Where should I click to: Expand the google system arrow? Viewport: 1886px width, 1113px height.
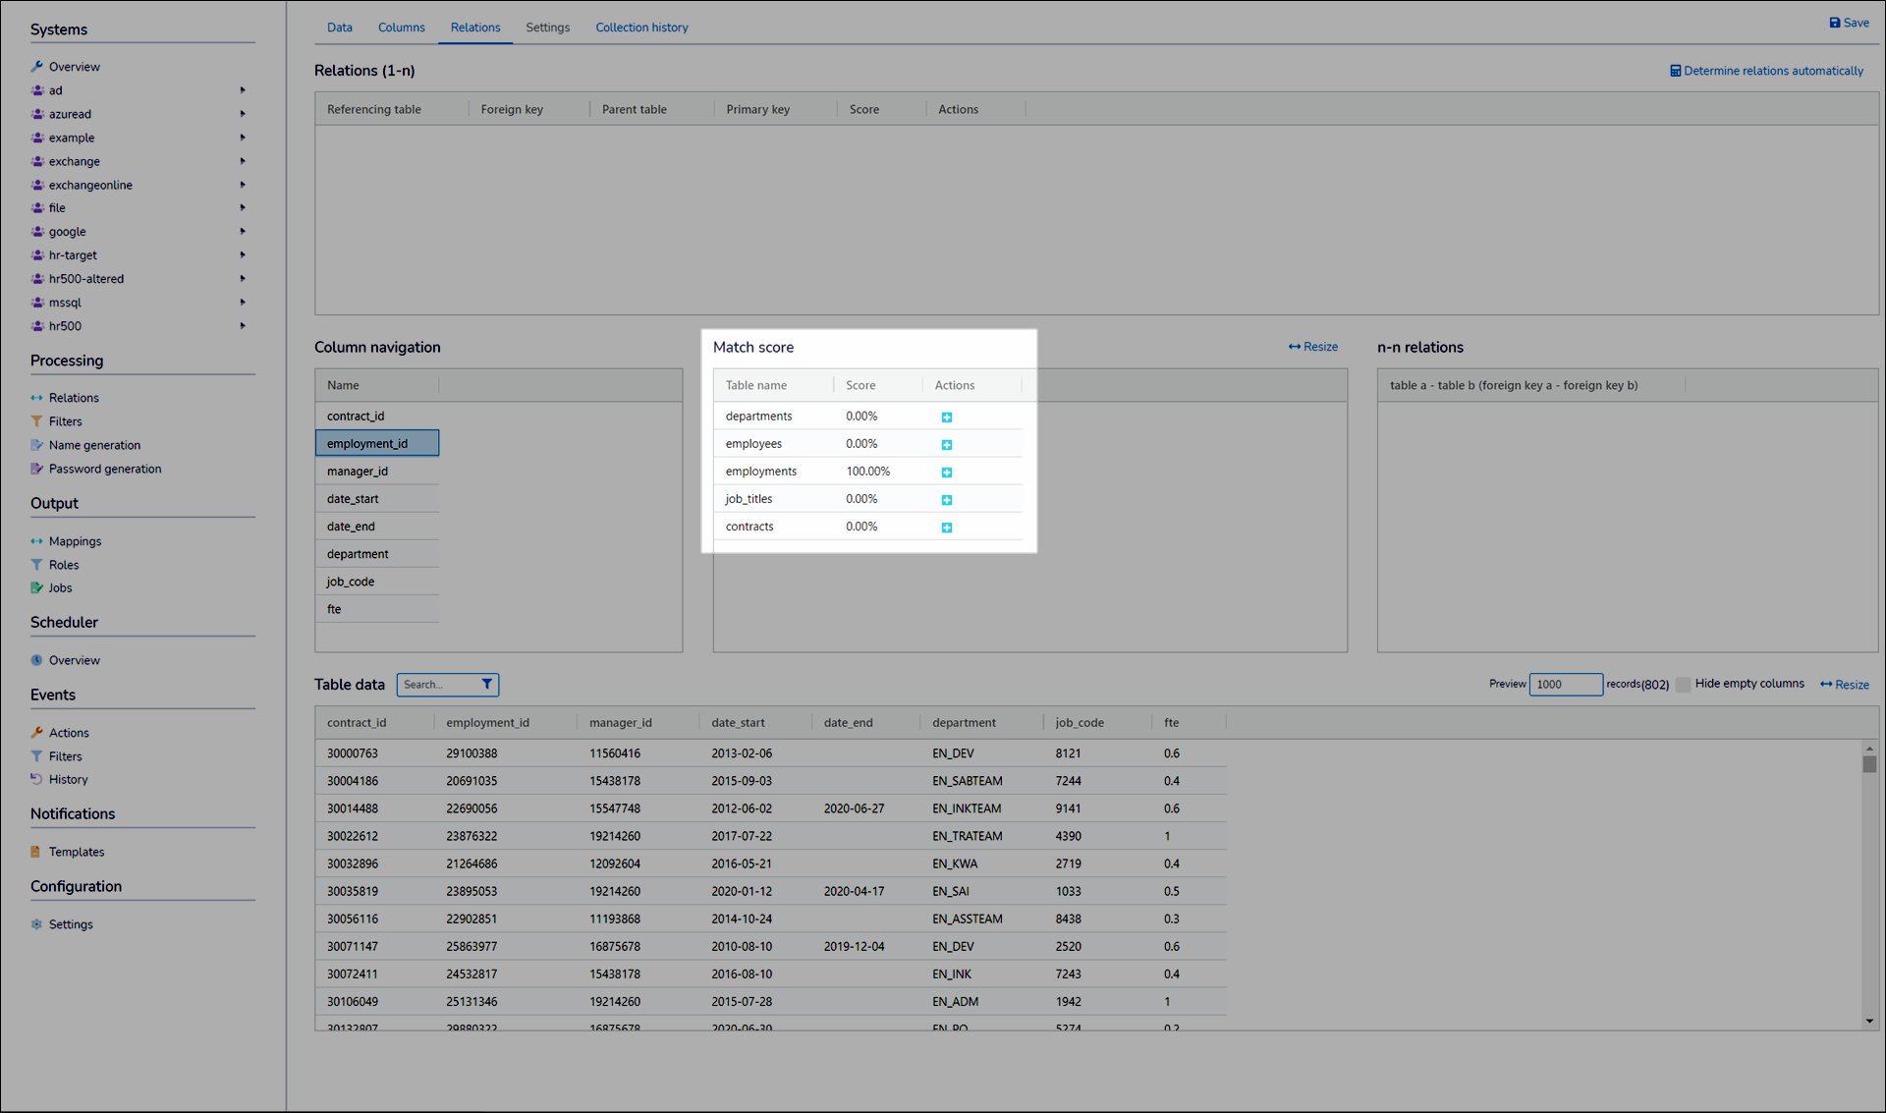click(243, 232)
